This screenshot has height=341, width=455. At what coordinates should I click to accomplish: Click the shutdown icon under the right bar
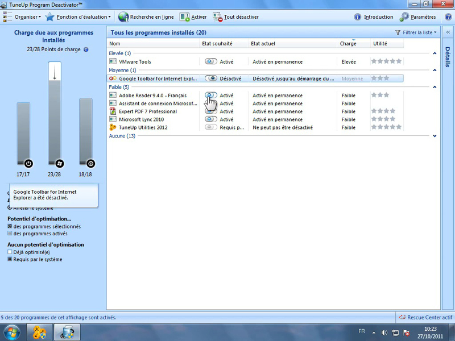click(90, 164)
